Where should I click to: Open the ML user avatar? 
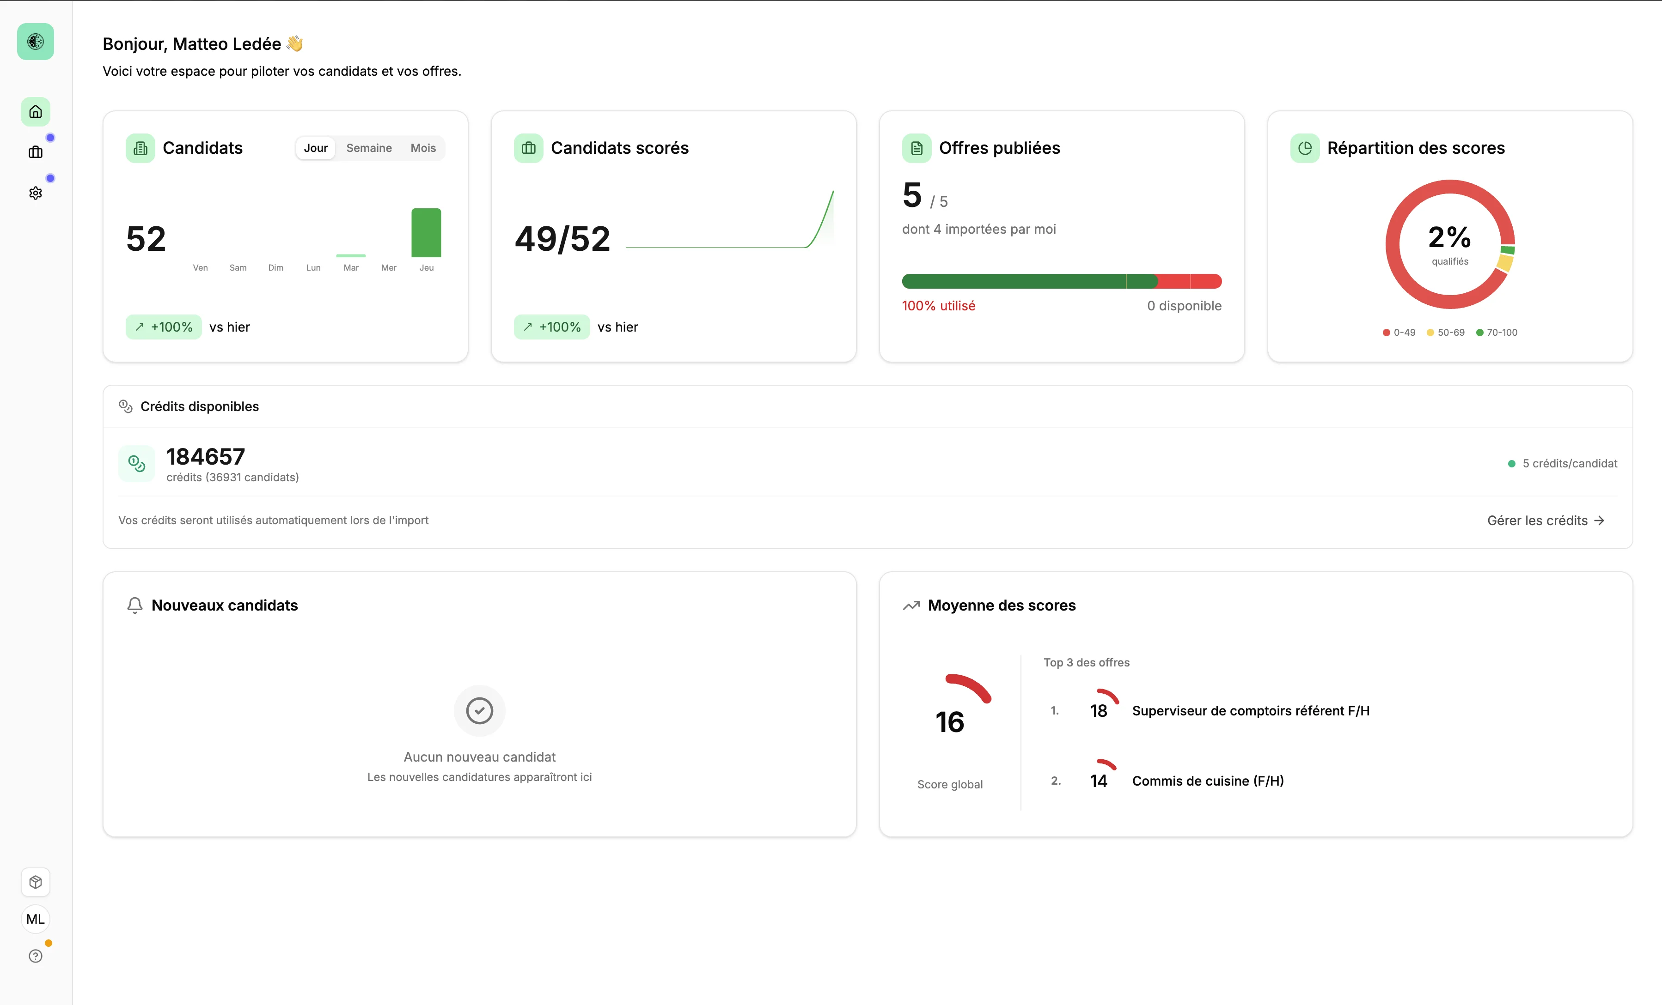(x=36, y=920)
